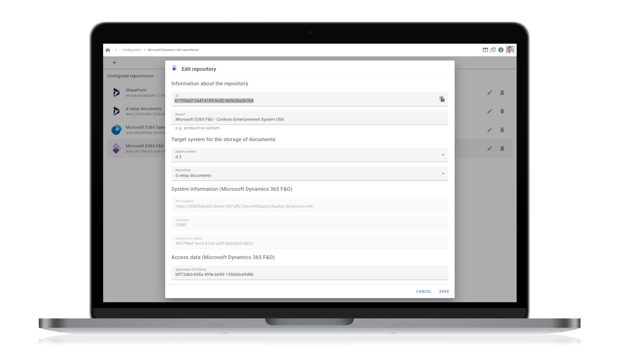619x356 pixels.
Task: Open the Repository dropdown showing d.velop documents
Action: [443, 173]
